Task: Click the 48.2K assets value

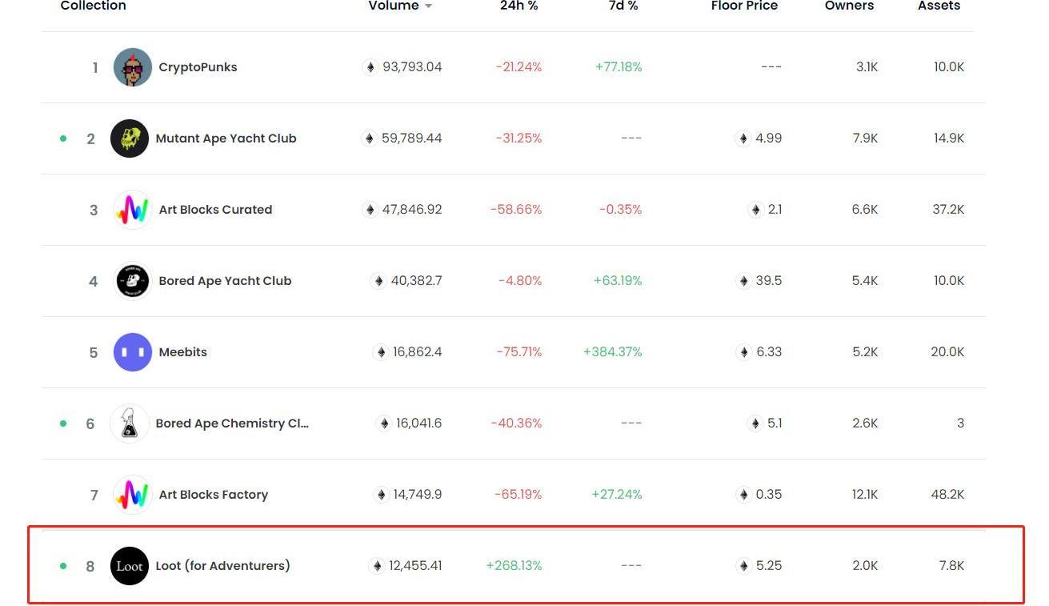Action: click(947, 495)
